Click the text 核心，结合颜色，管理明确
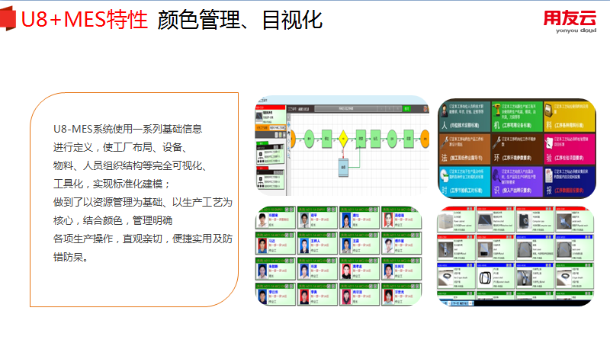This screenshot has height=343, width=610. [x=113, y=220]
